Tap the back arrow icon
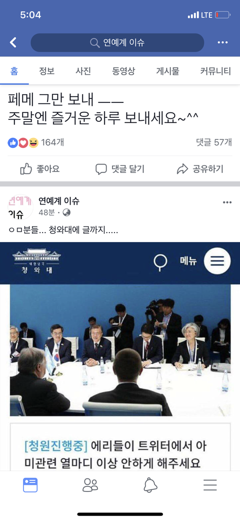This screenshot has width=240, height=521. 13,43
